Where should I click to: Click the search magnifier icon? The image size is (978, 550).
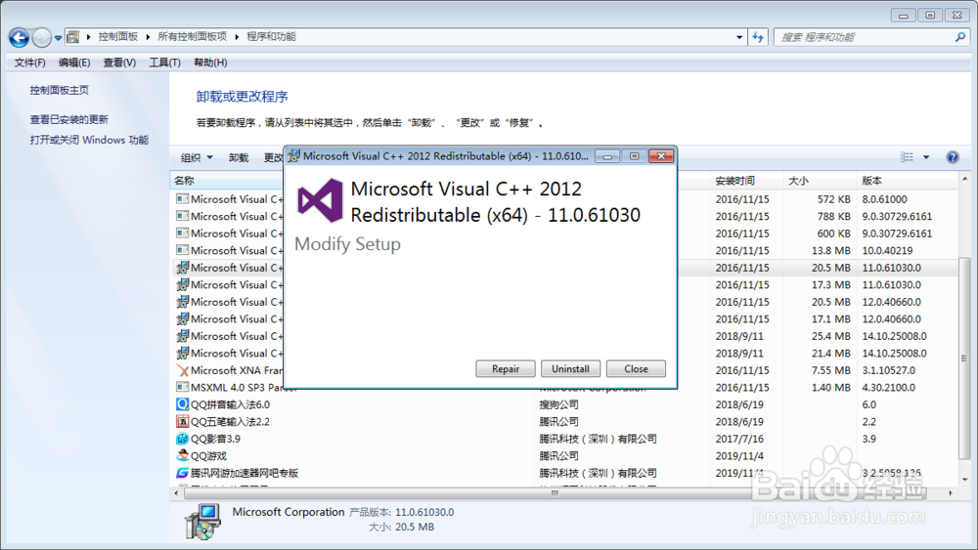(x=960, y=37)
